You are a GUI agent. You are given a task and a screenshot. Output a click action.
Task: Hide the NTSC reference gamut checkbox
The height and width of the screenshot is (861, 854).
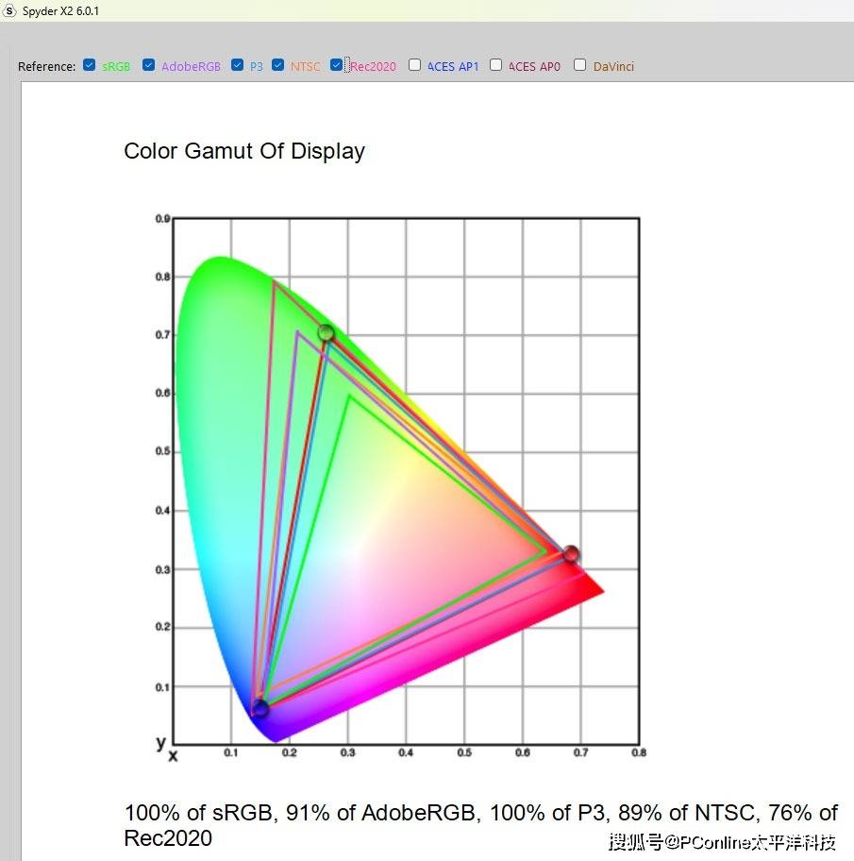(277, 65)
